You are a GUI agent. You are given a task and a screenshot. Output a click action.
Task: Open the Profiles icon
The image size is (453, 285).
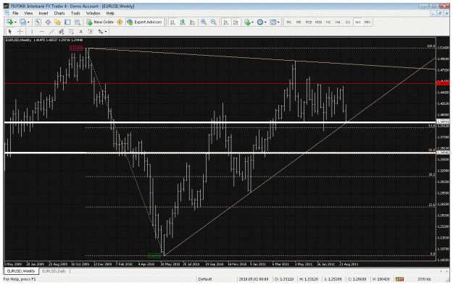22,22
